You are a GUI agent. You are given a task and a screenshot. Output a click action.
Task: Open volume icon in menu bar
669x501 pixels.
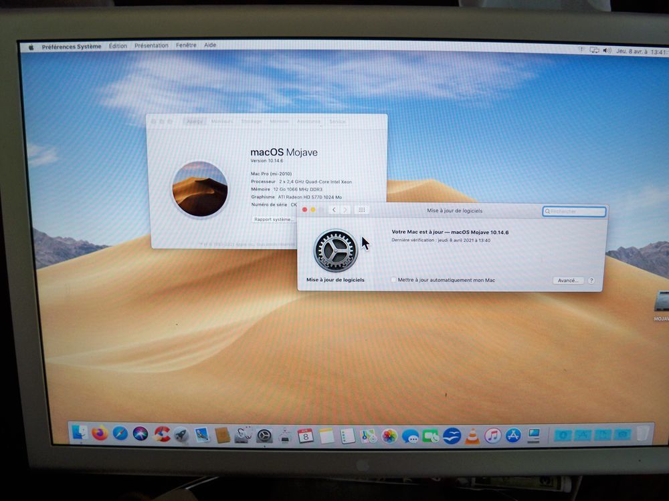point(607,50)
